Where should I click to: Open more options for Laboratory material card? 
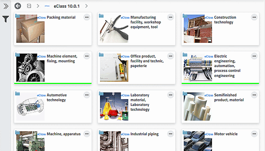tap(171, 95)
